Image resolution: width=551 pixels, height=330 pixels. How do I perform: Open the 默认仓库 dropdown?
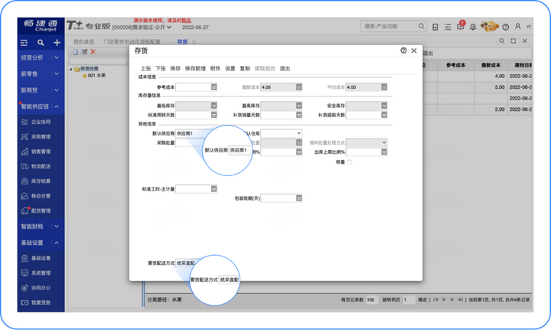tap(298, 133)
